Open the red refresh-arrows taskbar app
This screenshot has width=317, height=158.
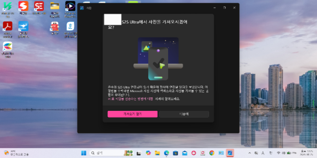203,153
